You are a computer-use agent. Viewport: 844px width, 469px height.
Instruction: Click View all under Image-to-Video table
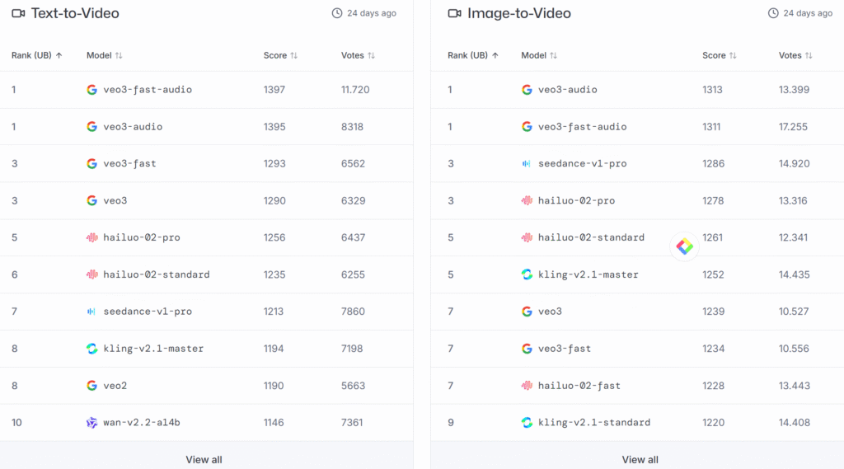pos(640,459)
